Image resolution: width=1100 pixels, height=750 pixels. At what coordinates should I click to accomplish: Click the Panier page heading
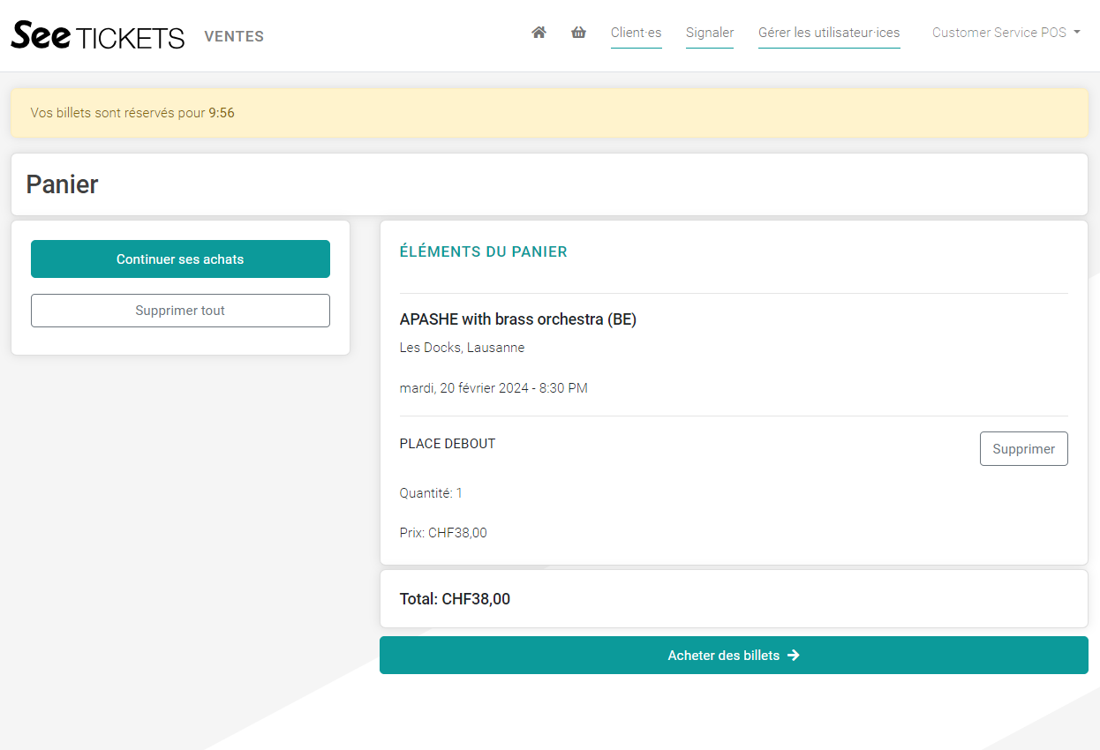[x=63, y=184]
